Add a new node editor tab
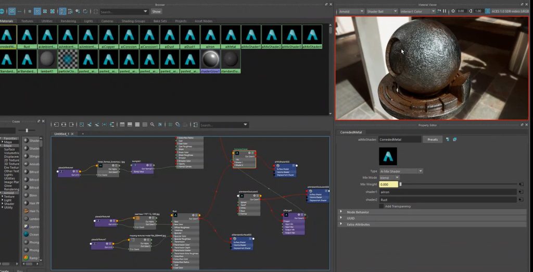Viewport: 533px width, 272px height. pyautogui.click(x=83, y=134)
